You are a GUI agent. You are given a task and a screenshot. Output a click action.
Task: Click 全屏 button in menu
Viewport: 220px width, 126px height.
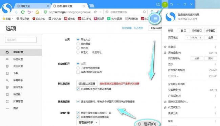(211, 38)
